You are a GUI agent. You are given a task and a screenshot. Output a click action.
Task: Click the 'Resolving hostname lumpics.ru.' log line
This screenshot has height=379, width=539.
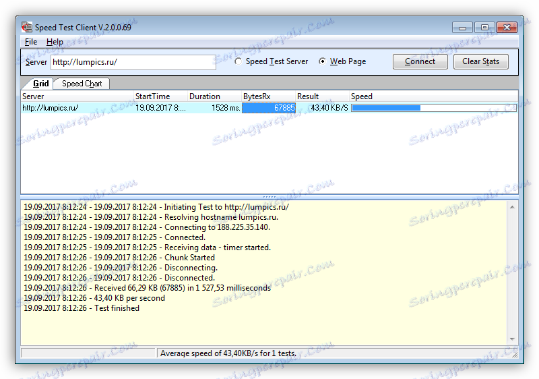(151, 217)
